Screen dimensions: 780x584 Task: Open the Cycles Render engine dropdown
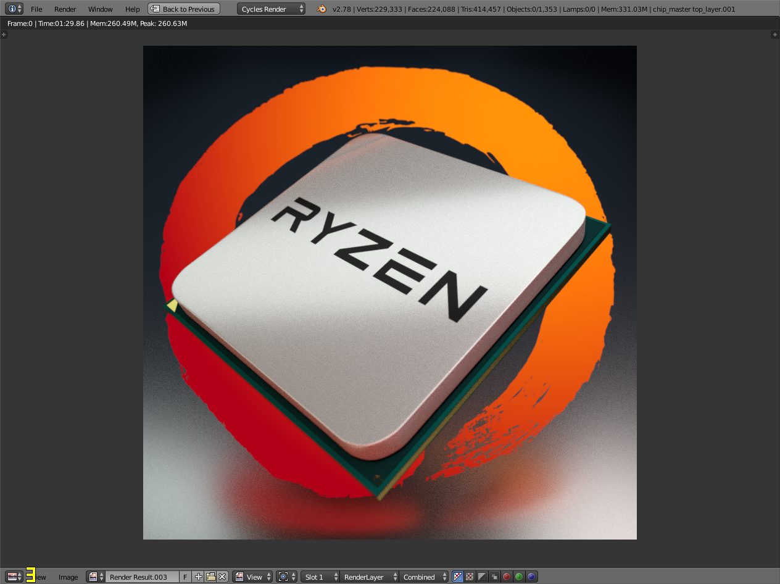tap(271, 9)
